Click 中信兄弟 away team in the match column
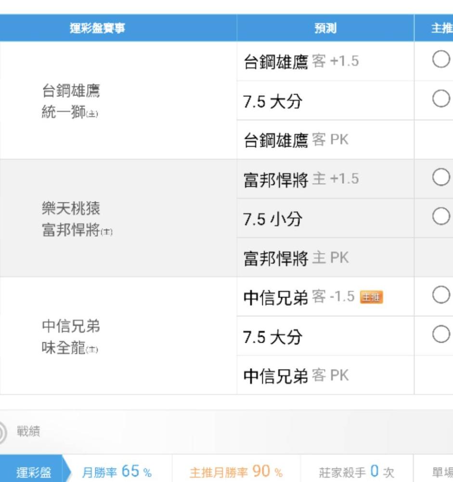The height and width of the screenshot is (482, 453). click(71, 326)
